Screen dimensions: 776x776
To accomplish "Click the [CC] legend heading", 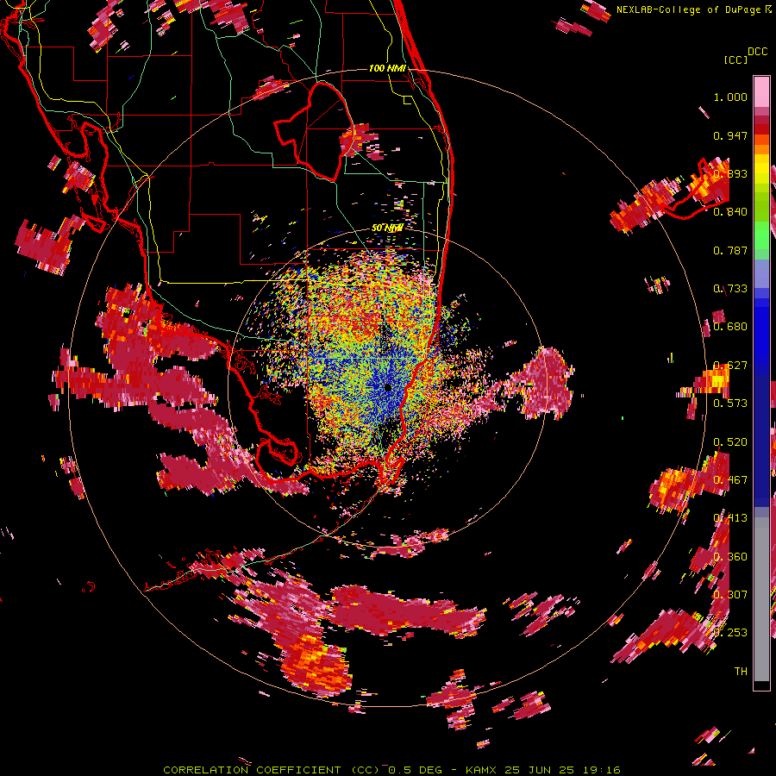I will click(735, 59).
